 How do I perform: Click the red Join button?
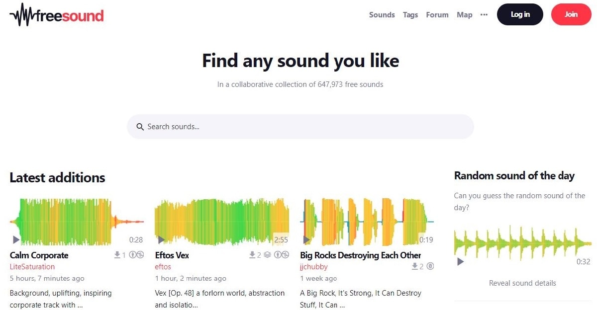point(571,14)
